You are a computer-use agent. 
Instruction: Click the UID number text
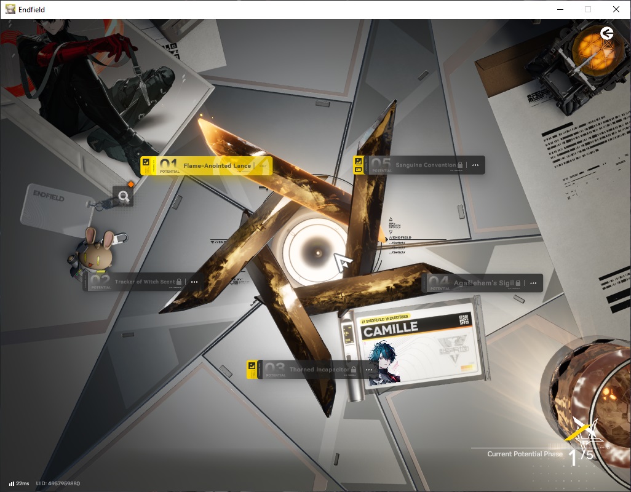point(58,483)
